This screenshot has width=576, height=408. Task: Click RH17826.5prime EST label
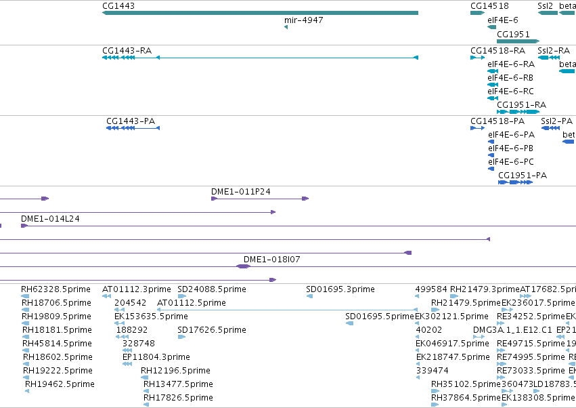point(178,398)
